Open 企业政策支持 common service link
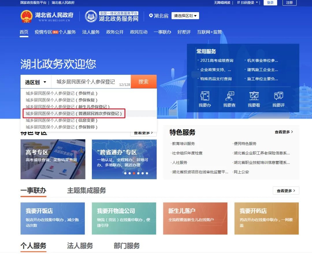The width and height of the screenshot is (312, 254). pyautogui.click(x=216, y=70)
